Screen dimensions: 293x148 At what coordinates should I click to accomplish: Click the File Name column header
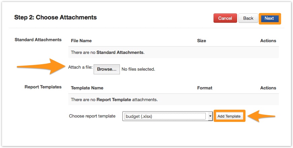pyautogui.click(x=81, y=41)
